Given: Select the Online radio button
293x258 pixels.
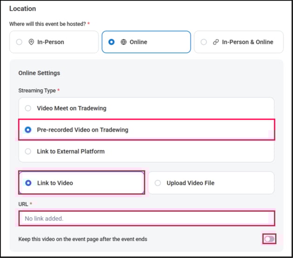Looking at the screenshot, I should pyautogui.click(x=111, y=42).
